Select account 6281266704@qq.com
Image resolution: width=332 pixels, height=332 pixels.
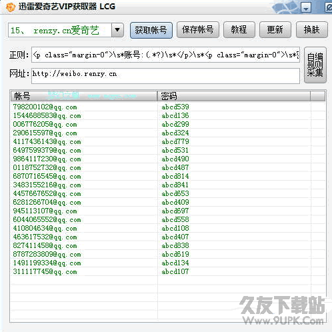pyautogui.click(x=47, y=202)
